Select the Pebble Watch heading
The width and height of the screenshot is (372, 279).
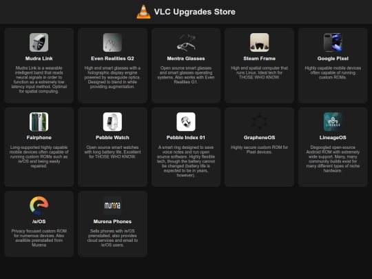coord(112,138)
